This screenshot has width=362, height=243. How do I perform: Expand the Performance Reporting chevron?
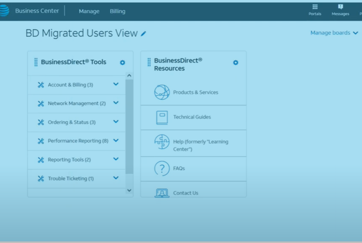pos(116,140)
